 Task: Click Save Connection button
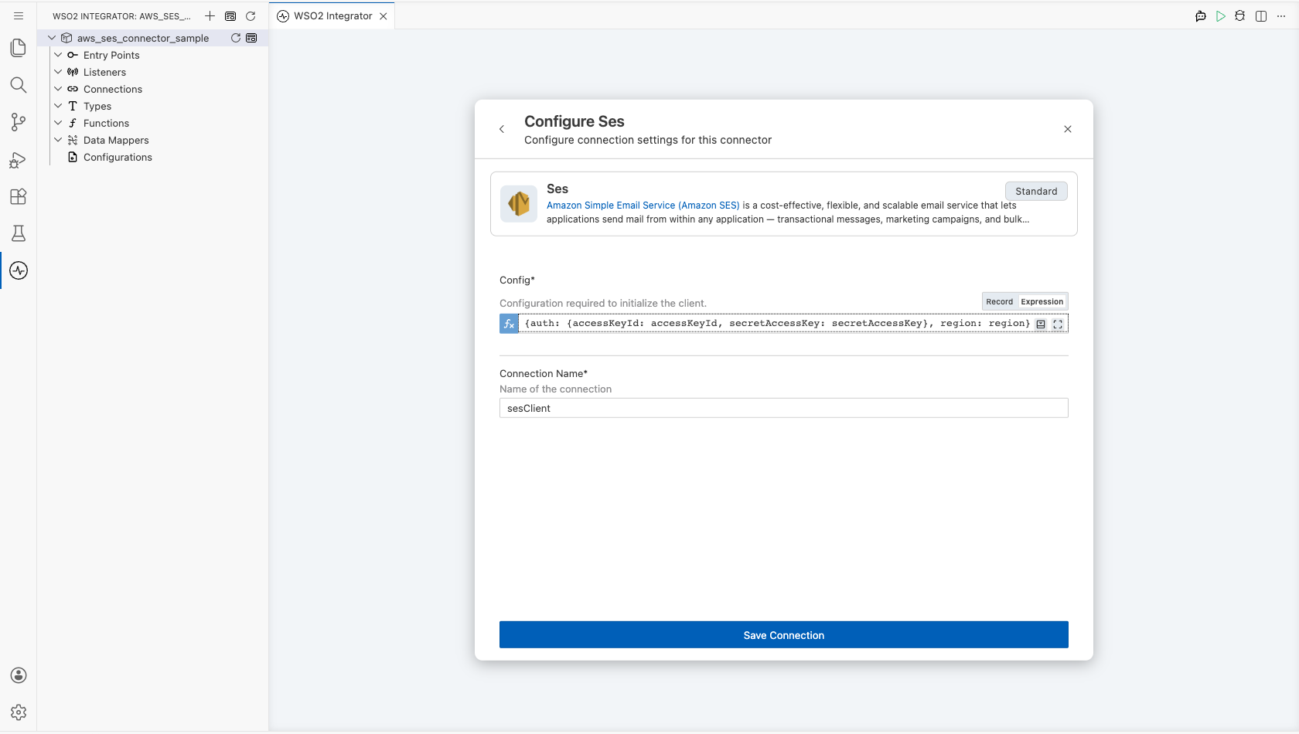tap(784, 635)
